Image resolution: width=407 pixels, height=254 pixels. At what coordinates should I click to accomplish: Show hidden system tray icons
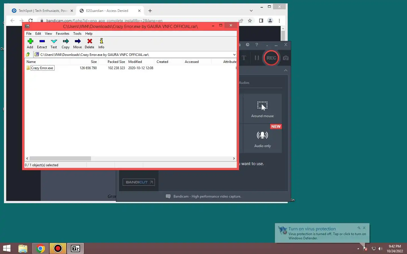[358, 249]
